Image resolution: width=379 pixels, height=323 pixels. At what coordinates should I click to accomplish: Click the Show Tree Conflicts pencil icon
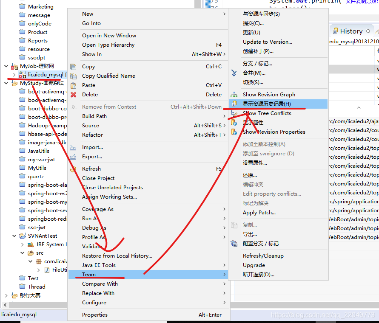point(234,113)
